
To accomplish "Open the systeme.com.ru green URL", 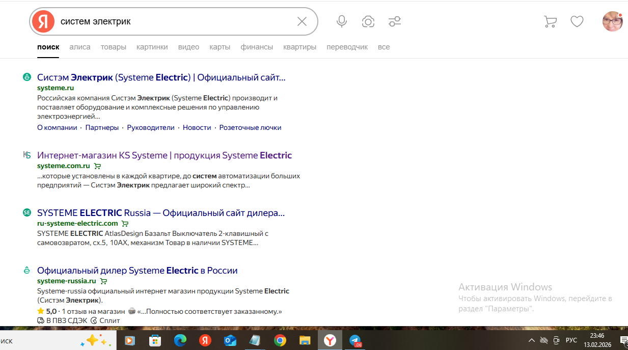I will [64, 166].
